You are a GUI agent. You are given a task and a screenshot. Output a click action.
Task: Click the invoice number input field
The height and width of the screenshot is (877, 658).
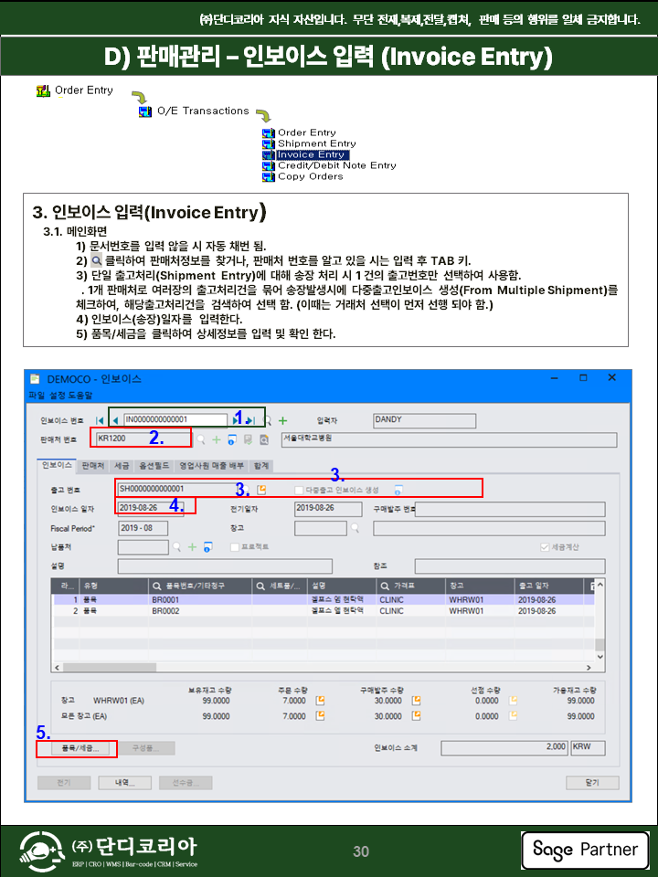[x=175, y=420]
